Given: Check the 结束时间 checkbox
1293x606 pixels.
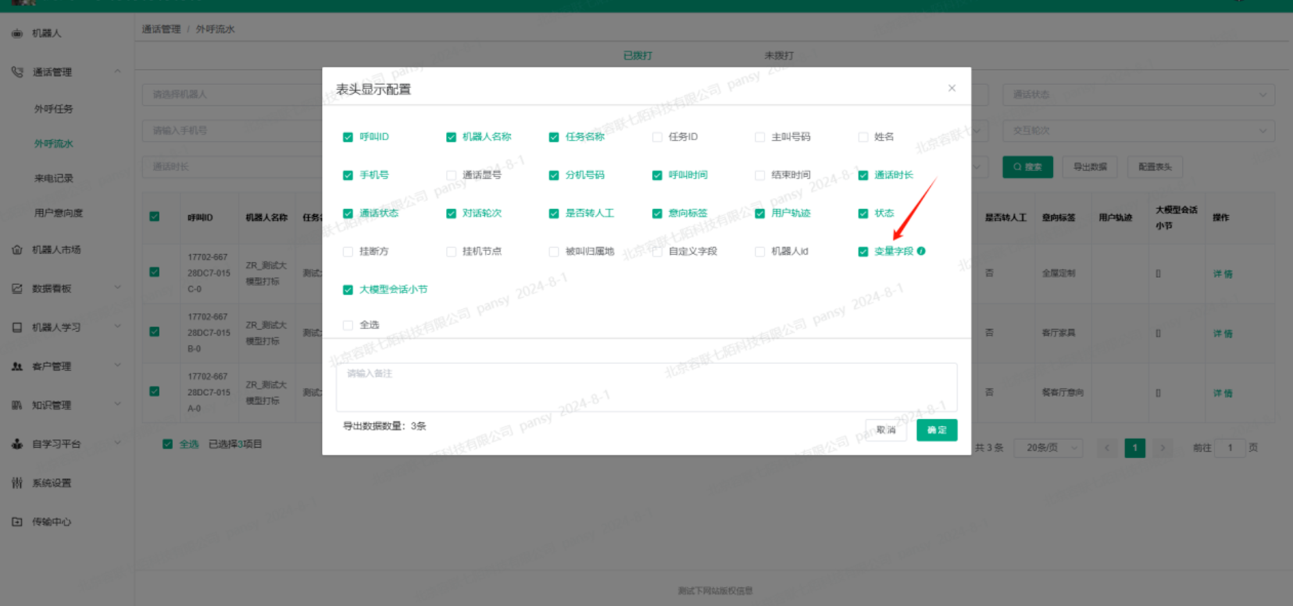Looking at the screenshot, I should (x=760, y=175).
